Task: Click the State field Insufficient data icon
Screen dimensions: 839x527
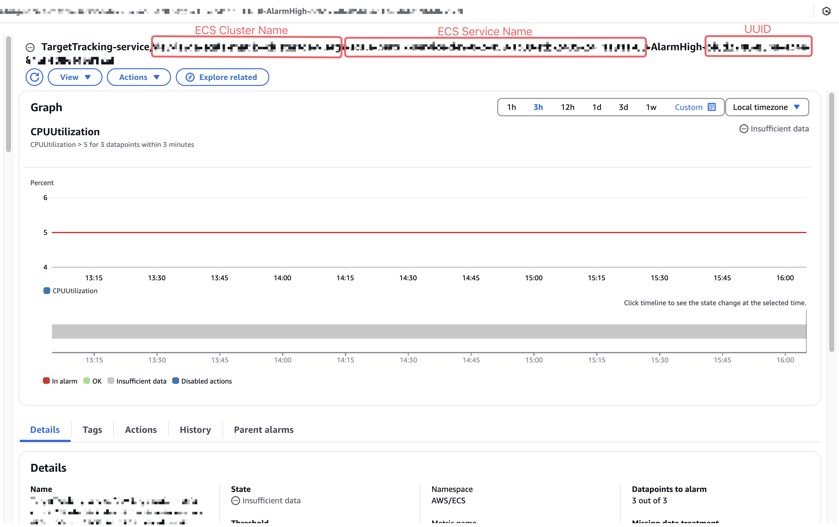Action: (x=236, y=500)
